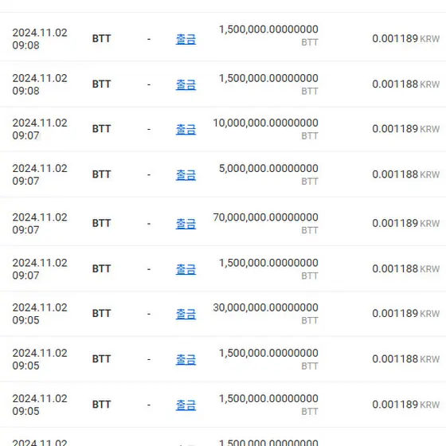Click 출금 in 09:05 1,500,000 row priced 0.001189
The width and height of the screenshot is (446, 446).
click(186, 405)
